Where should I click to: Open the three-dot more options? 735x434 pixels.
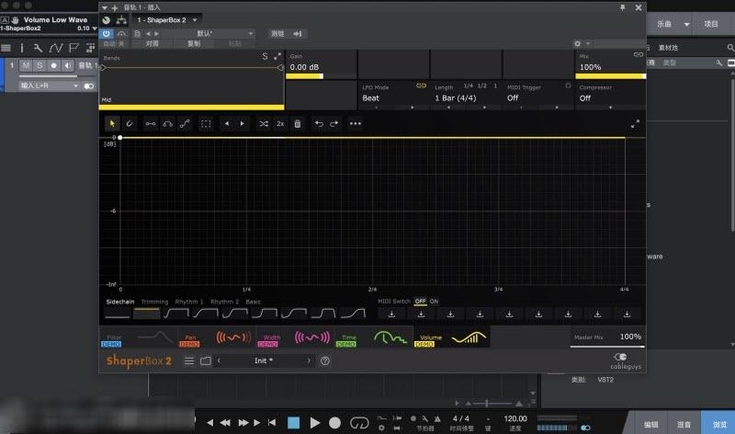pos(356,124)
